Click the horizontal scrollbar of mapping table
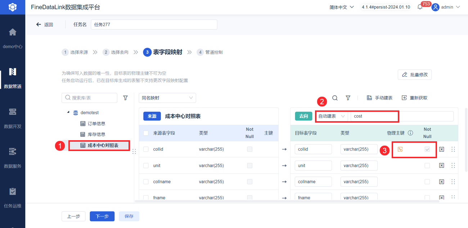The width and height of the screenshot is (468, 228). tap(287, 201)
